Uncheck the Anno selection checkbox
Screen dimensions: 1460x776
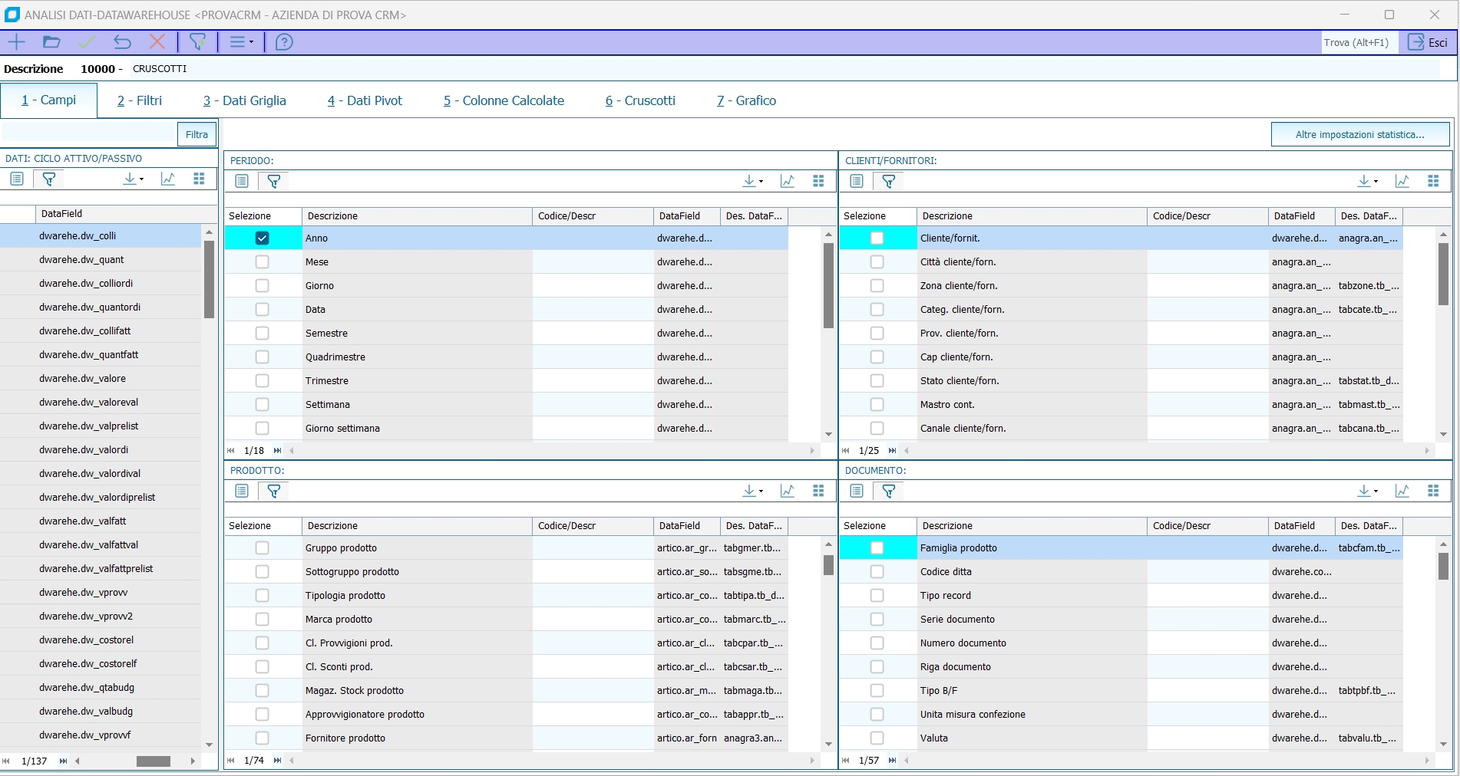pyautogui.click(x=262, y=238)
